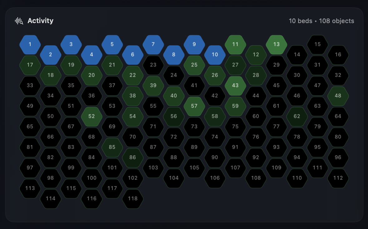Click hexagon number 62
This screenshot has width=368, height=229.
pyautogui.click(x=297, y=116)
